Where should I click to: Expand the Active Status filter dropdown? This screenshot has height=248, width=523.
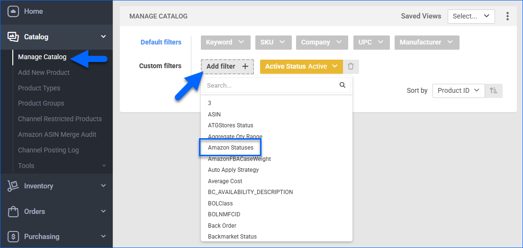click(x=301, y=67)
